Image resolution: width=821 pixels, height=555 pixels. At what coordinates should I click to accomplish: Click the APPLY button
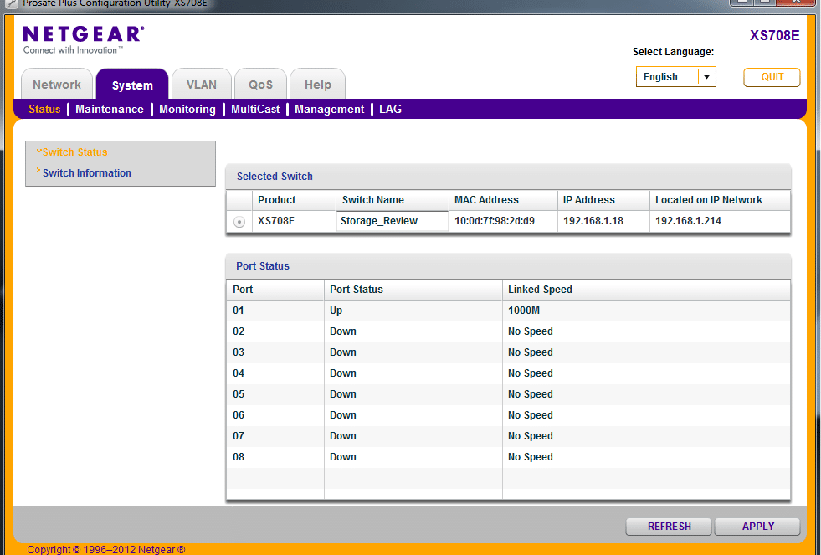(757, 527)
